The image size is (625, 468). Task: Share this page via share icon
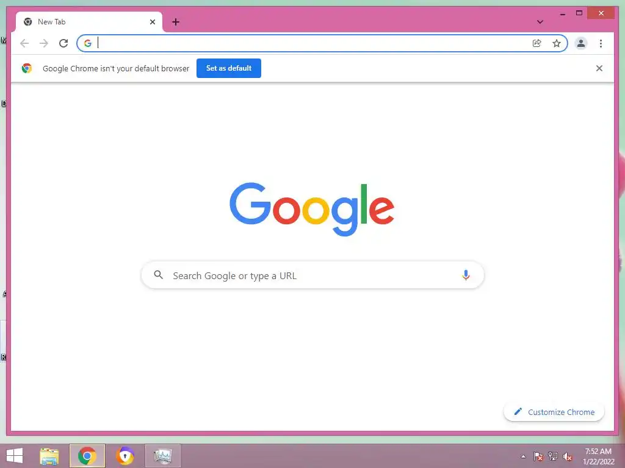coord(537,43)
